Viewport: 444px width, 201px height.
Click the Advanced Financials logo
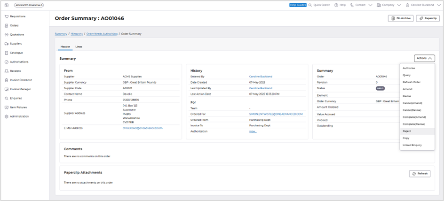(x=29, y=5)
